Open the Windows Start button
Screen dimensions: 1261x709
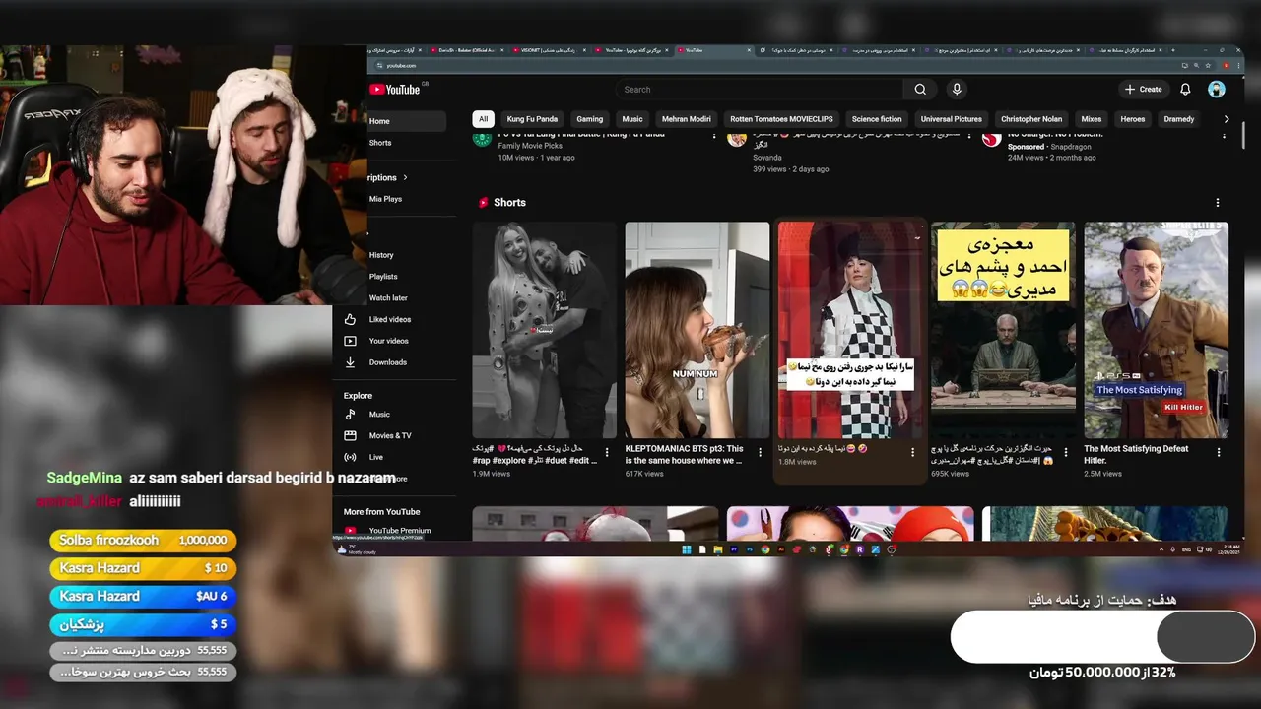click(x=688, y=548)
